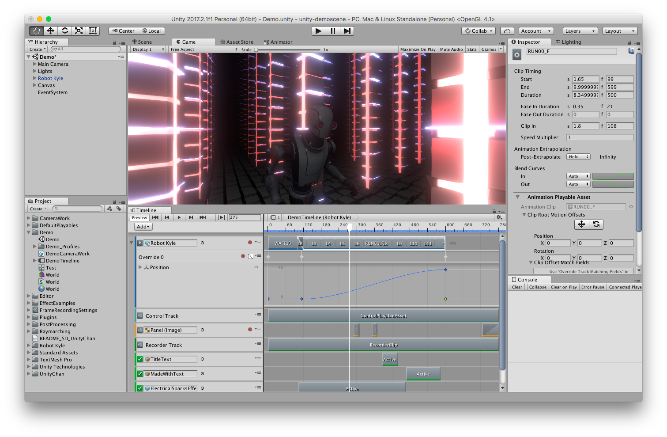Select the Rect Transform tool
Screen dimensions: 667x437
click(93, 30)
